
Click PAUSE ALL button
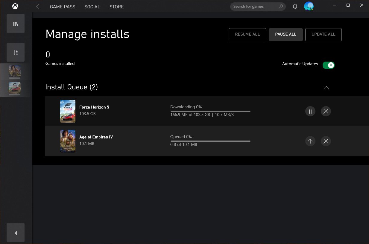point(286,34)
